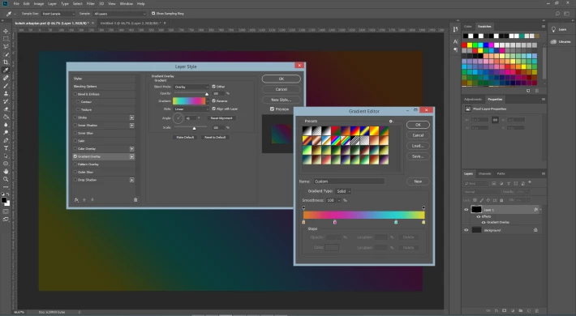Click the Angle dial in Layer Style

click(x=178, y=118)
